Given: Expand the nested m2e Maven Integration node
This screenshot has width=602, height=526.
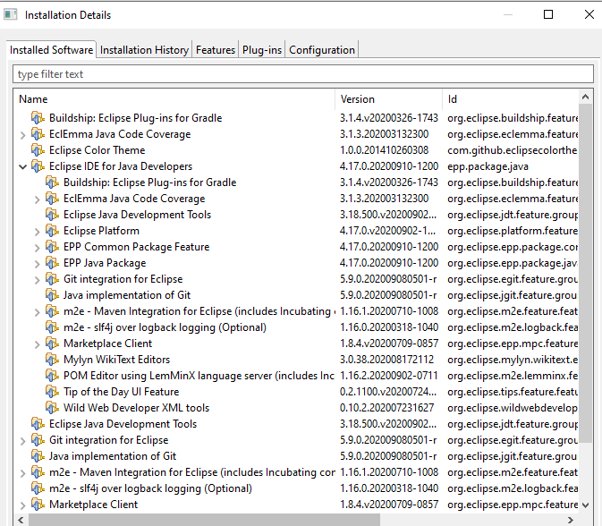Looking at the screenshot, I should click(38, 312).
